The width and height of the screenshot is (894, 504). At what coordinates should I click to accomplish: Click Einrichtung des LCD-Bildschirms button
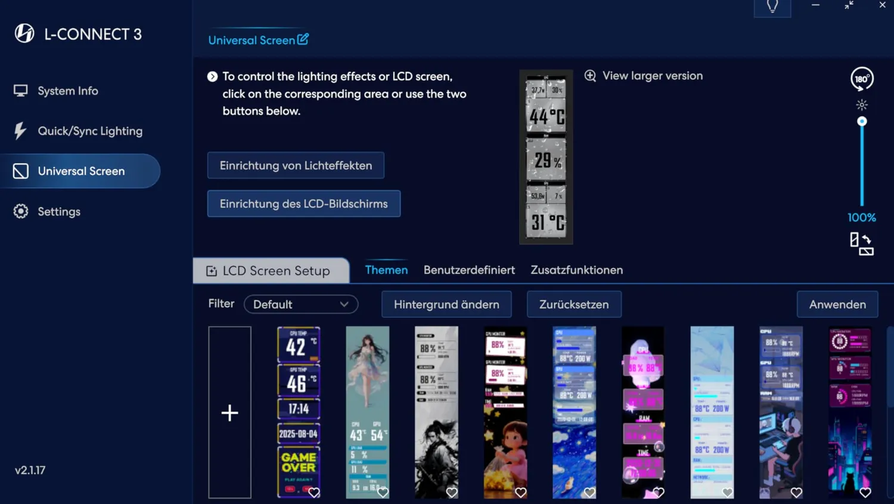tap(304, 203)
